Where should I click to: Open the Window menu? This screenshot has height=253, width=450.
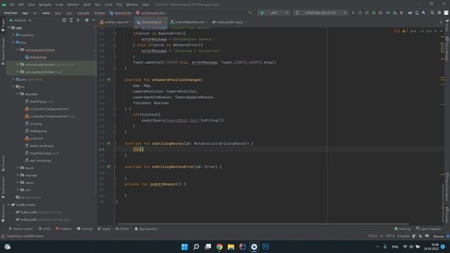(x=132, y=5)
